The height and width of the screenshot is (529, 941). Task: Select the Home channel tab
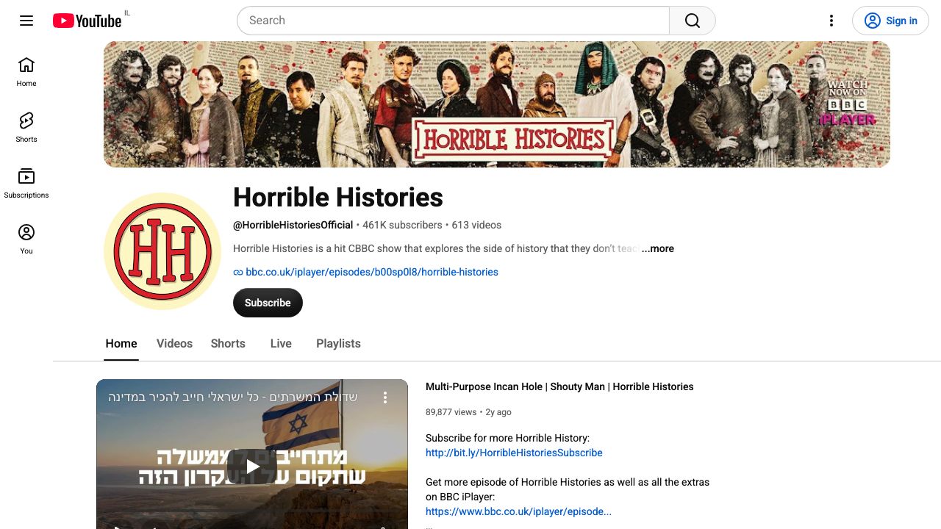coord(121,343)
